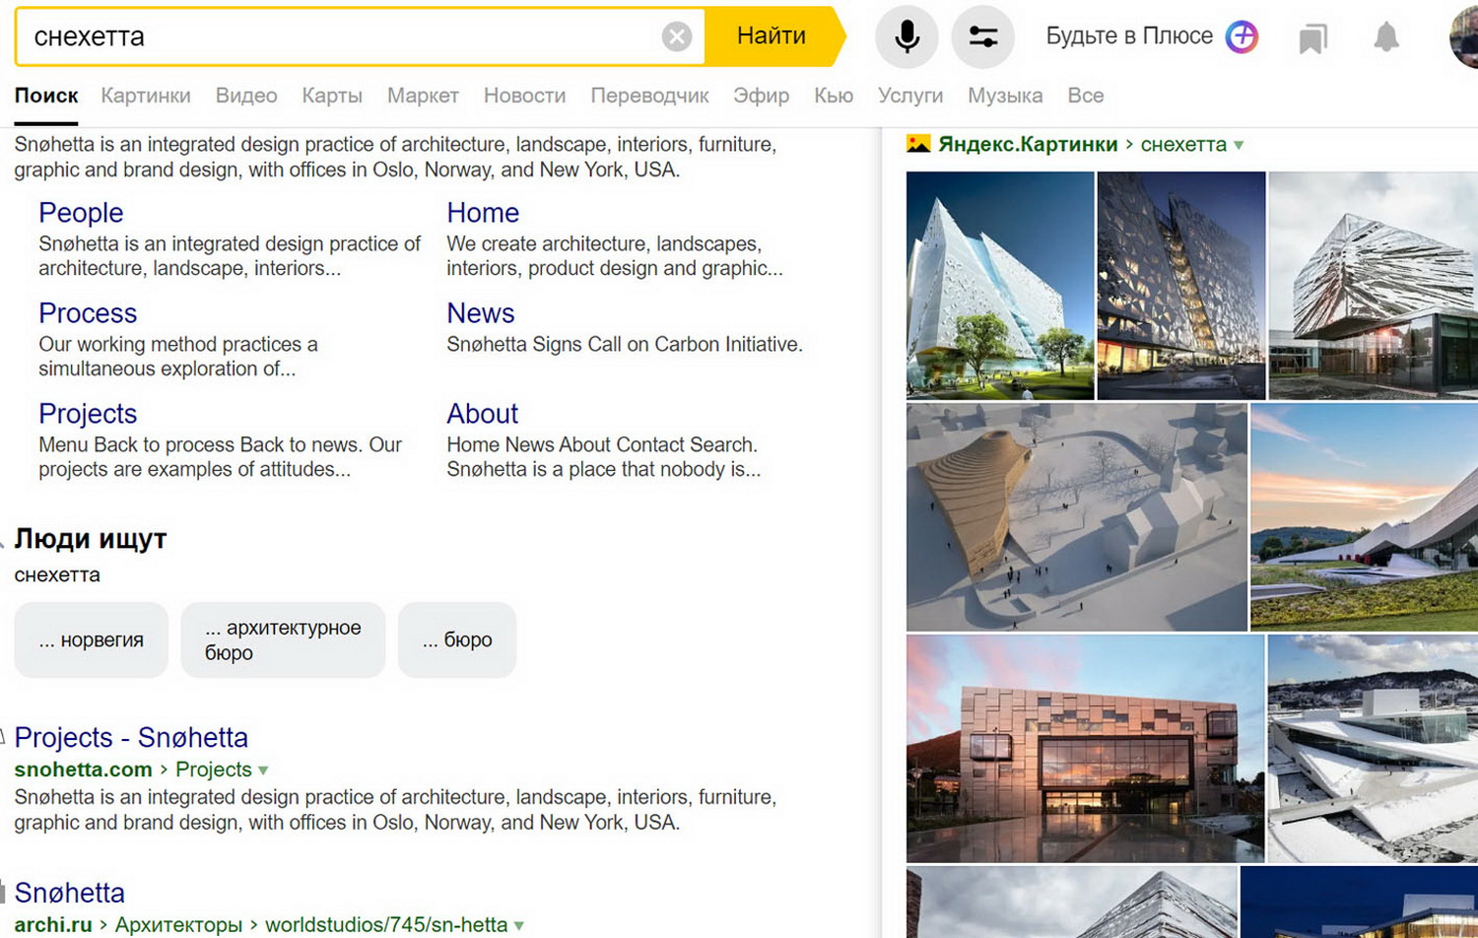Screen dimensions: 1478x938
Task: Open the Home sitelink
Action: pyautogui.click(x=483, y=213)
